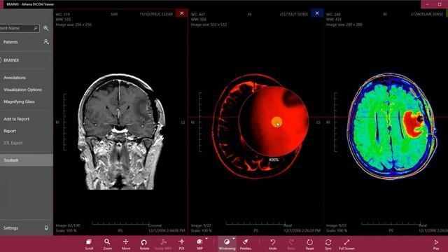Select the Scroll tool in the toolbelt
This screenshot has height=252, width=448.
click(x=89, y=244)
